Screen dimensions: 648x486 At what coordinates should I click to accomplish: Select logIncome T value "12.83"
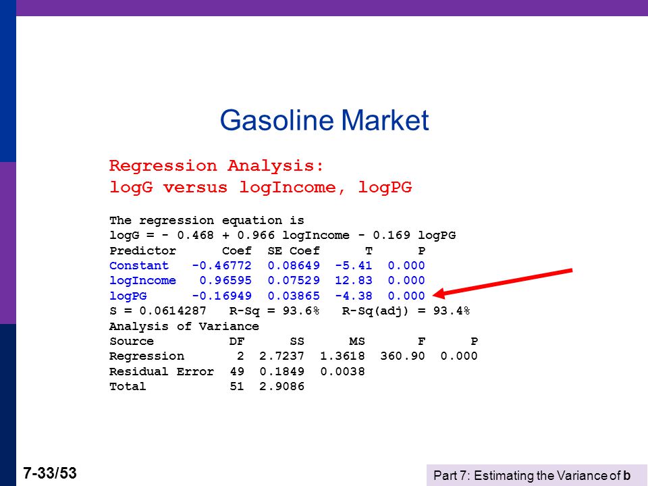click(354, 281)
